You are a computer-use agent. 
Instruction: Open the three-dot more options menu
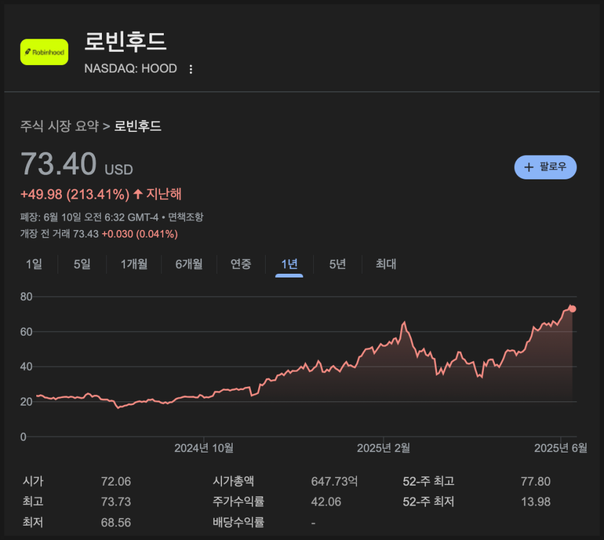coord(191,69)
